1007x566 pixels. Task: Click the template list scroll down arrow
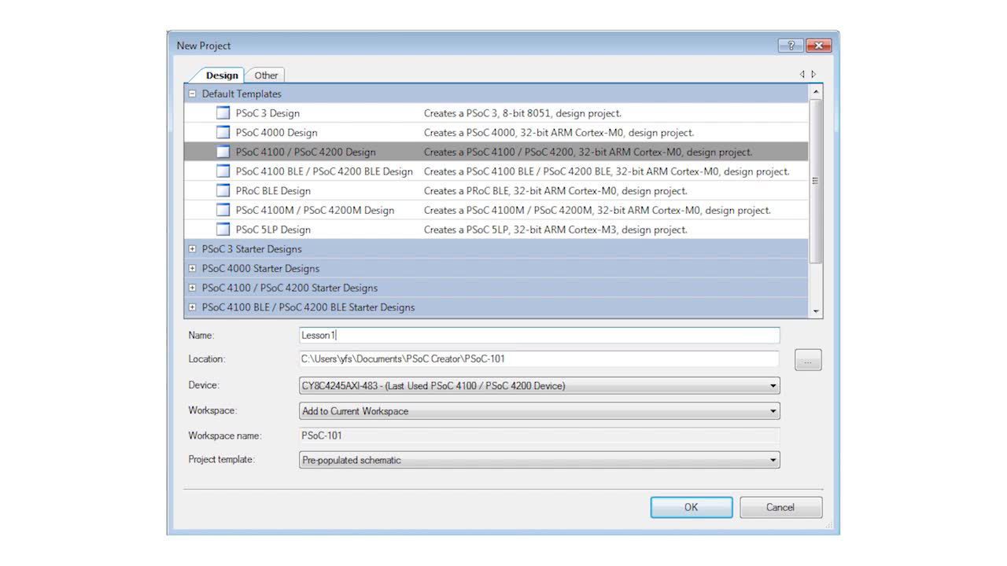click(816, 311)
